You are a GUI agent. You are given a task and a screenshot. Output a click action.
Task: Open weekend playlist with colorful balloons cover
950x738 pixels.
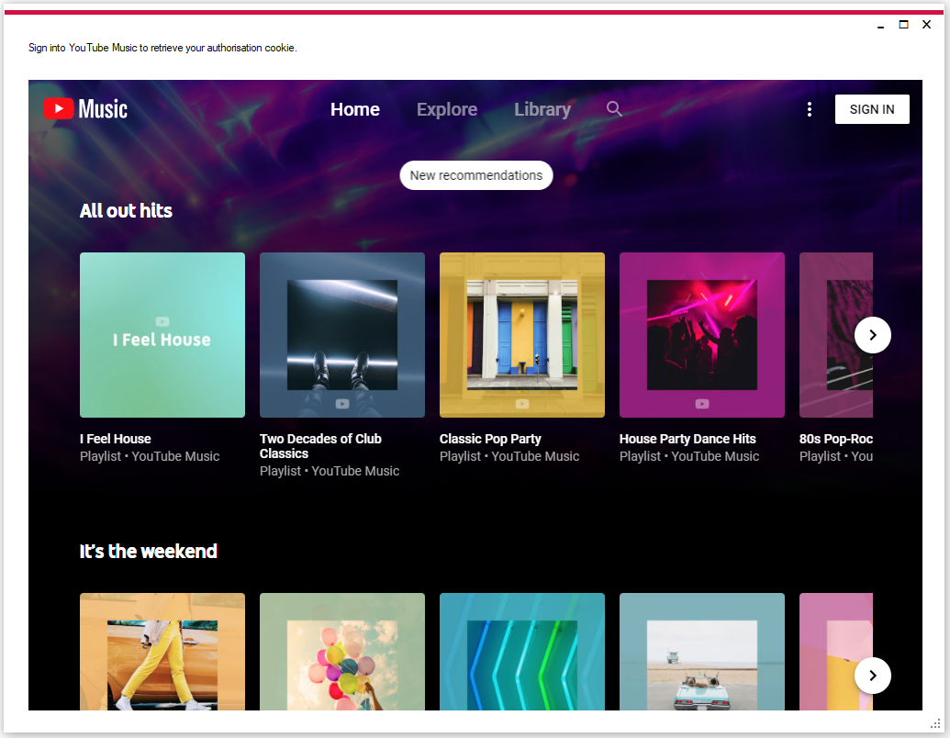click(342, 652)
